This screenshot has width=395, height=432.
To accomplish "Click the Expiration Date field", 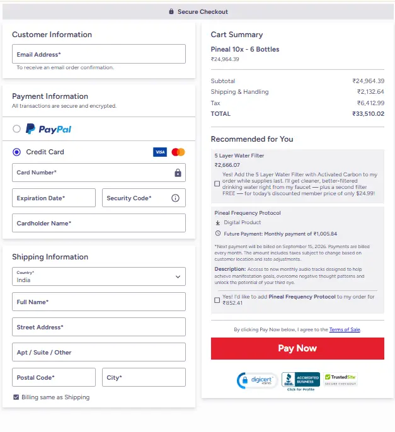I will point(54,198).
